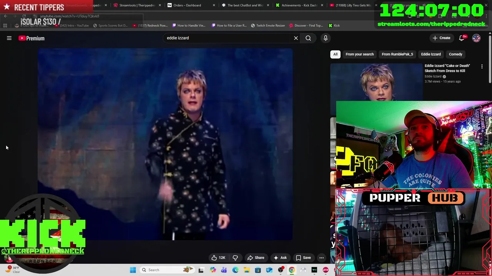Open Discover - Find Top bookmark
The height and width of the screenshot is (276, 492).
pyautogui.click(x=306, y=26)
